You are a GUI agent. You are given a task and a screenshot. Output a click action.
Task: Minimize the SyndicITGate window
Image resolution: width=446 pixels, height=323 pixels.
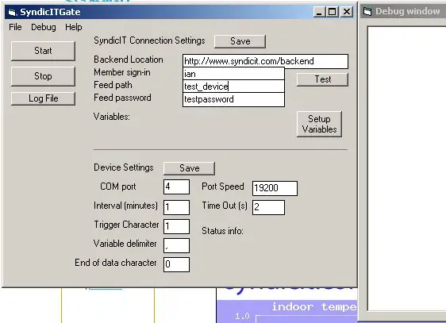319,12
